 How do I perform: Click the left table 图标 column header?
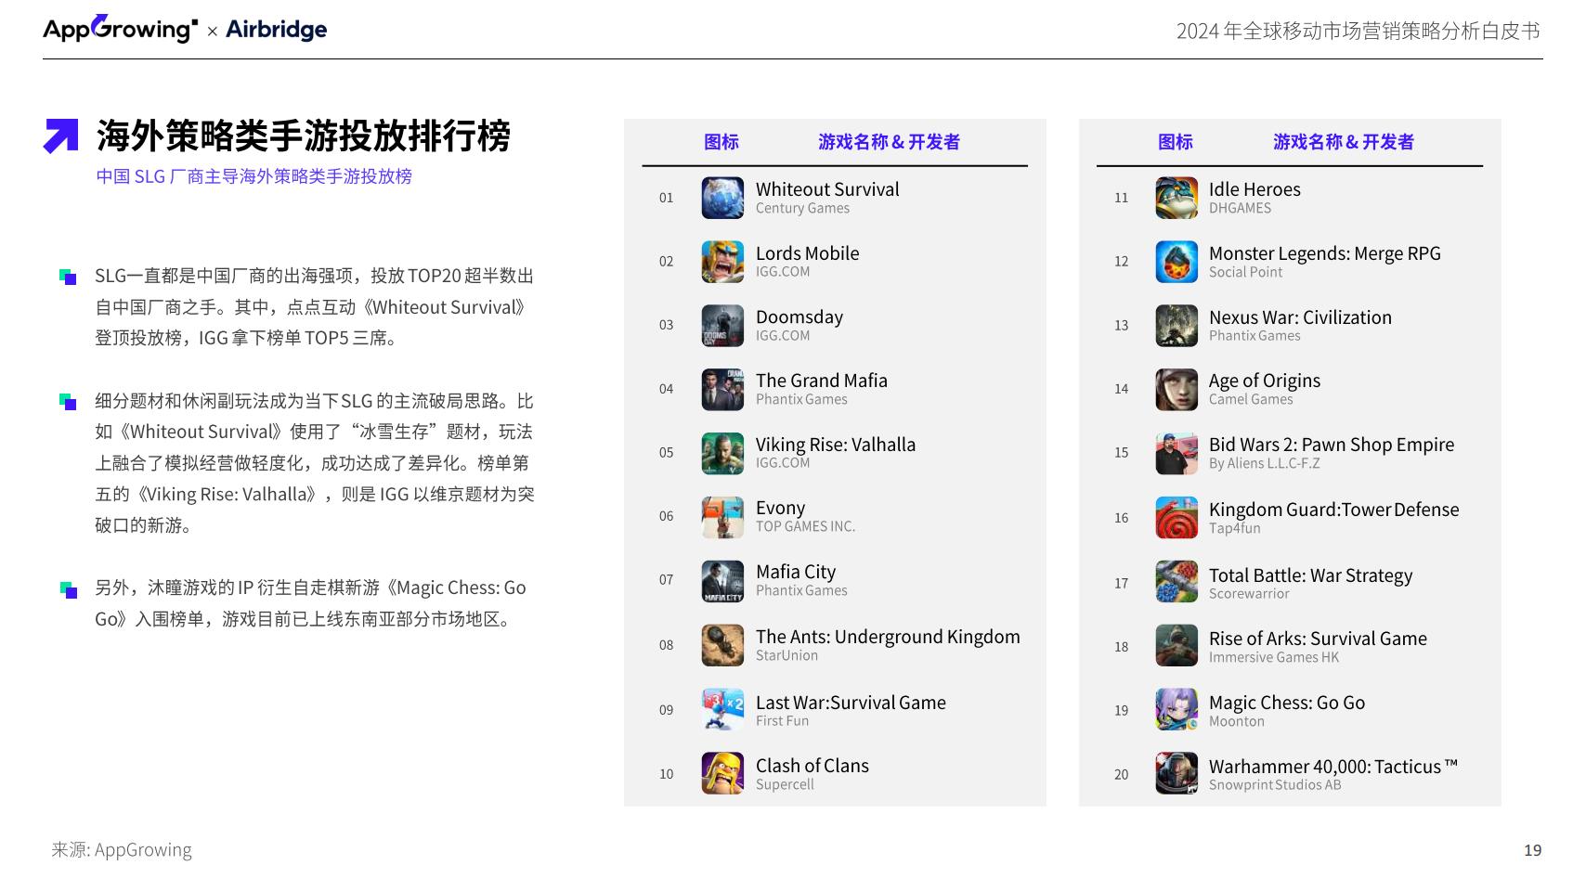(x=721, y=142)
